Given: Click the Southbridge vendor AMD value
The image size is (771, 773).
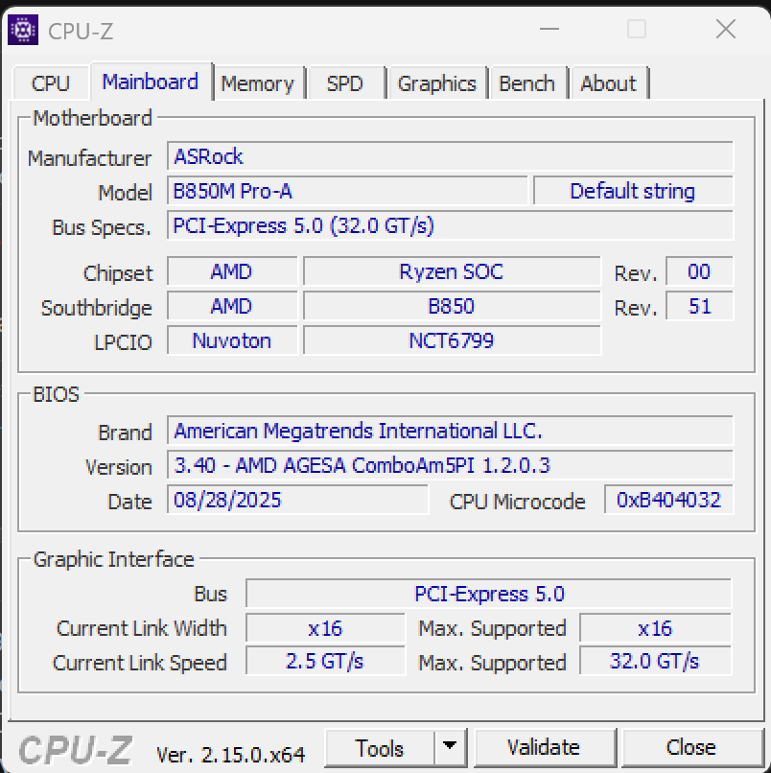Looking at the screenshot, I should click(x=232, y=306).
